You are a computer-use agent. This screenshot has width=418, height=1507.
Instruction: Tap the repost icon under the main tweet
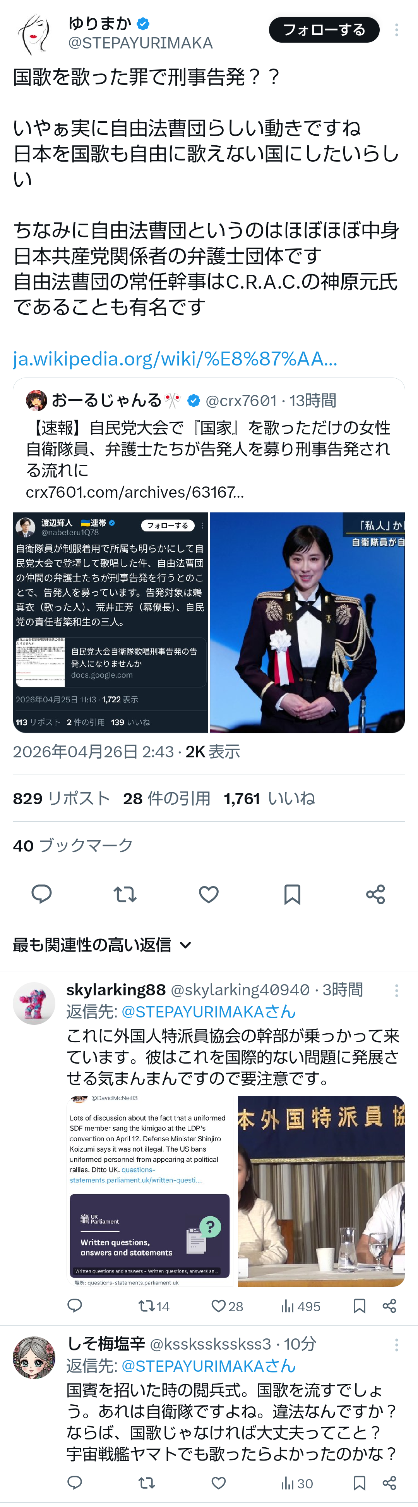click(125, 894)
